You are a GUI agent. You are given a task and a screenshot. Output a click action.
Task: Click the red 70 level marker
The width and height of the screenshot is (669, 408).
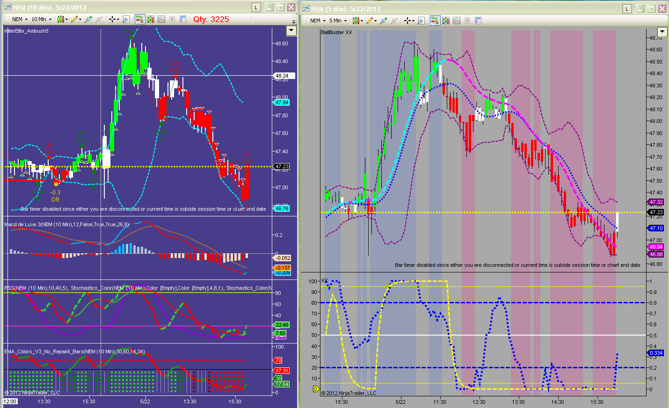278,360
